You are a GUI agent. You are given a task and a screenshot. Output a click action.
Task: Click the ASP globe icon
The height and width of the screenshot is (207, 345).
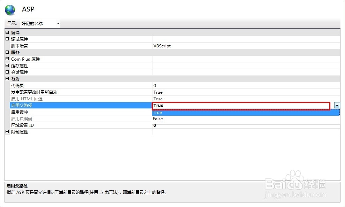tap(10, 10)
